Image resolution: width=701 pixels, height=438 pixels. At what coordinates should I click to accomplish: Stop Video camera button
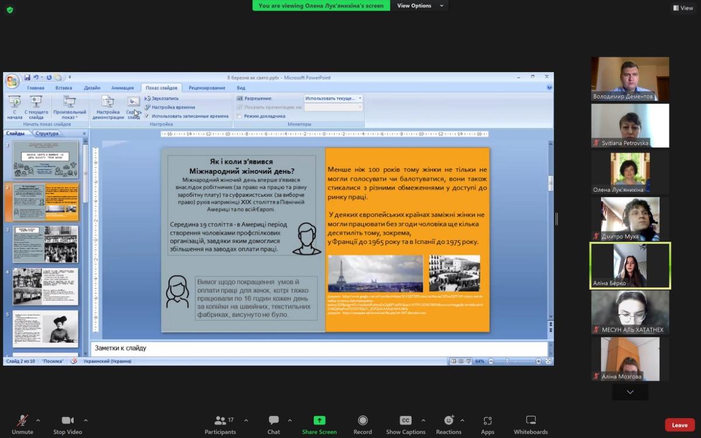pyautogui.click(x=68, y=421)
